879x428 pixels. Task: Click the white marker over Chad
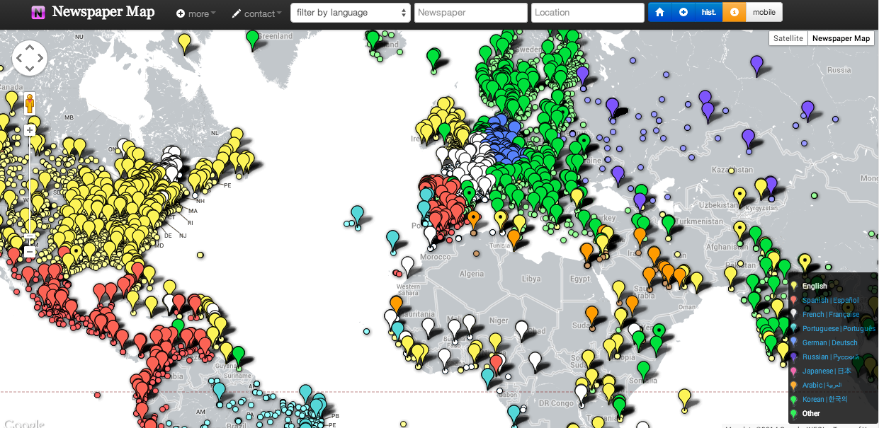[522, 329]
